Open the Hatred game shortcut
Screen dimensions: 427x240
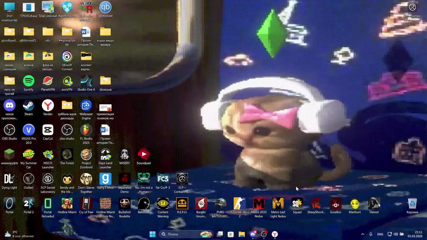[x=374, y=206]
